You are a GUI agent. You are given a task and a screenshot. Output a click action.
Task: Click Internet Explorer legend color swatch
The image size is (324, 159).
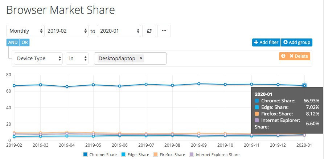(x=192, y=155)
